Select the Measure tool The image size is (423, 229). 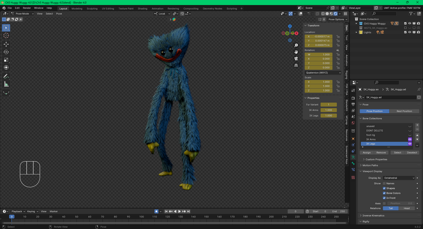click(x=6, y=85)
